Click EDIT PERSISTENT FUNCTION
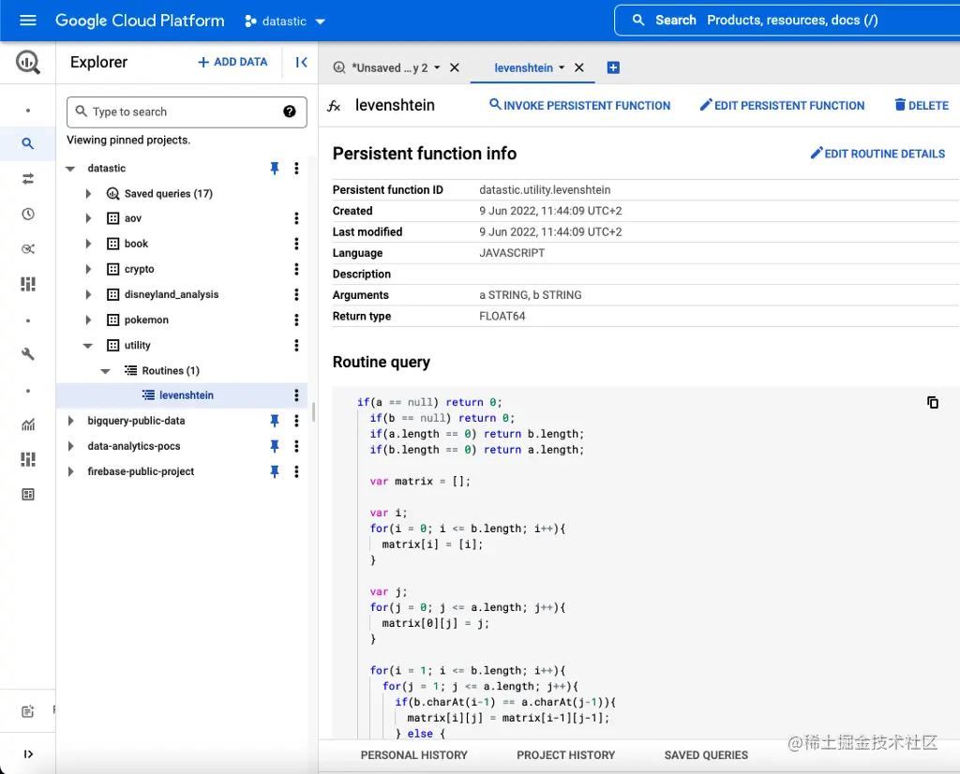The image size is (960, 774). click(x=782, y=105)
